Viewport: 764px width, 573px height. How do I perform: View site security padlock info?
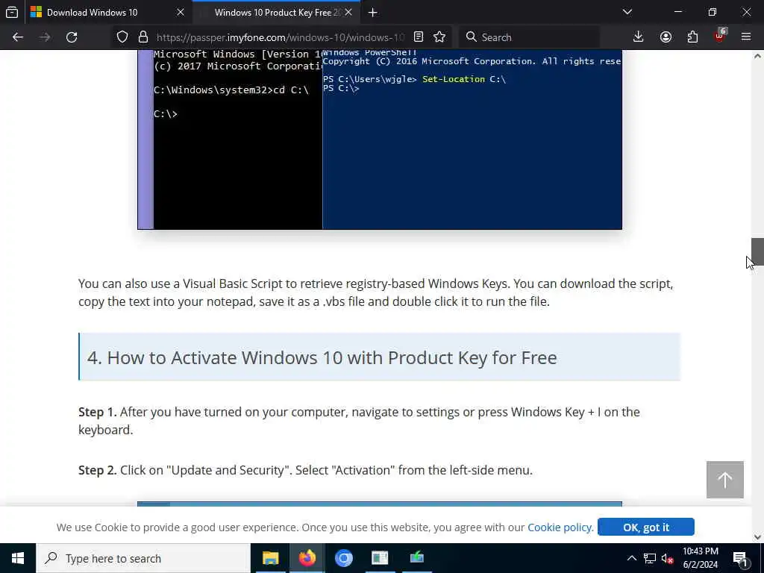tap(143, 37)
